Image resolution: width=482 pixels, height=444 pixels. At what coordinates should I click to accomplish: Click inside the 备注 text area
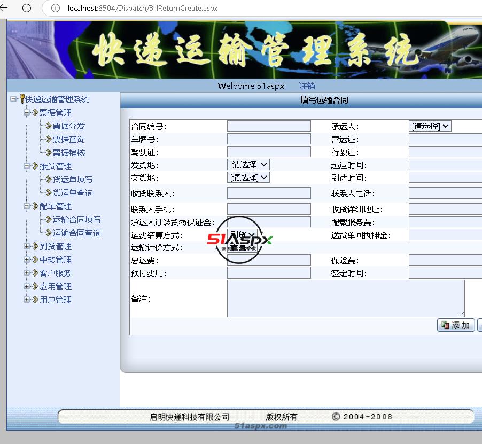click(345, 298)
